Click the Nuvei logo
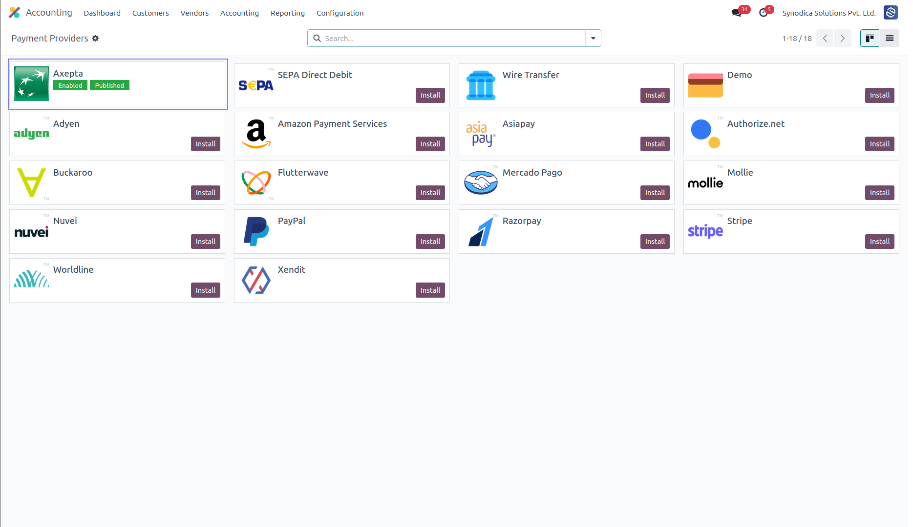 pyautogui.click(x=31, y=232)
